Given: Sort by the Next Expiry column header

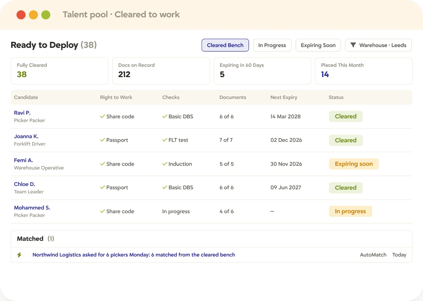Looking at the screenshot, I should (x=284, y=97).
